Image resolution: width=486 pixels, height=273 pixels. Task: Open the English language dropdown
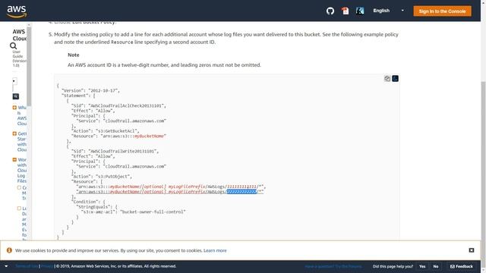pos(388,11)
